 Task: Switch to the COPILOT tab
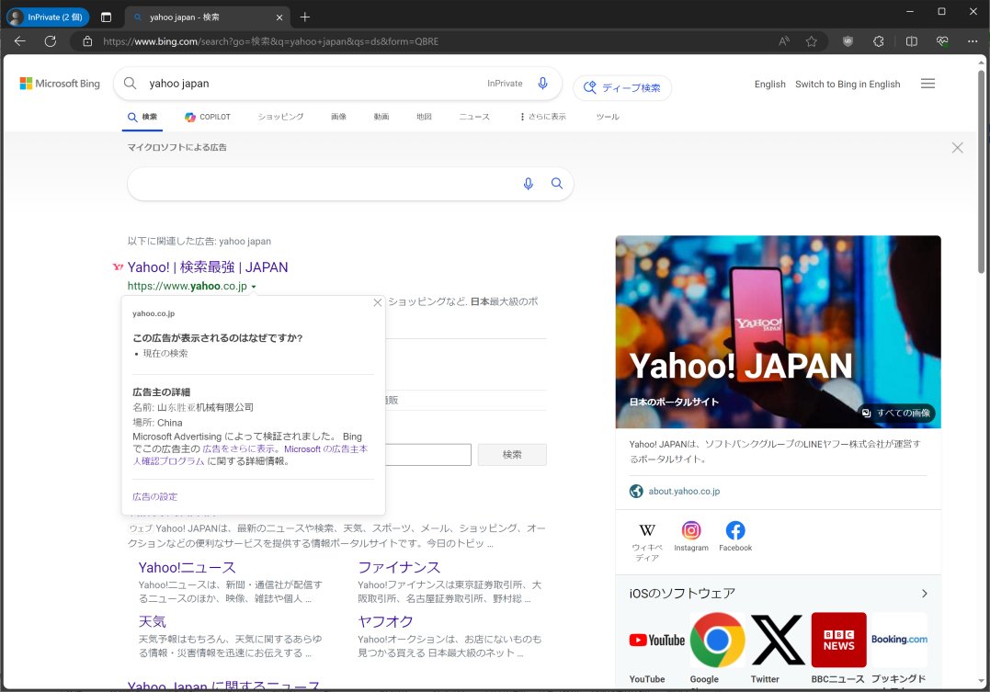pos(208,117)
